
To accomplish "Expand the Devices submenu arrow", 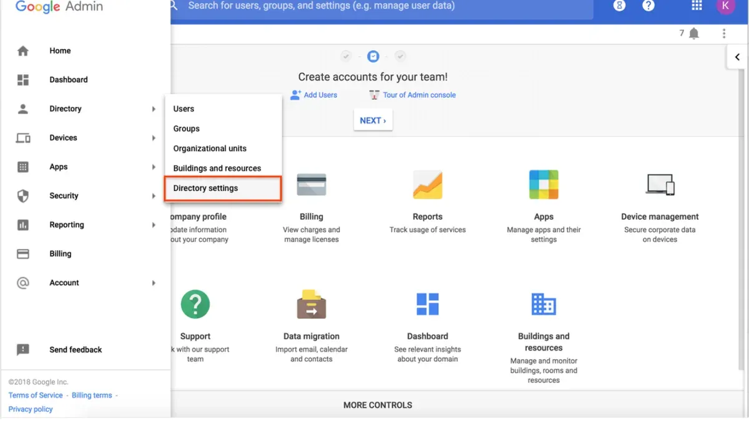I will coord(154,138).
